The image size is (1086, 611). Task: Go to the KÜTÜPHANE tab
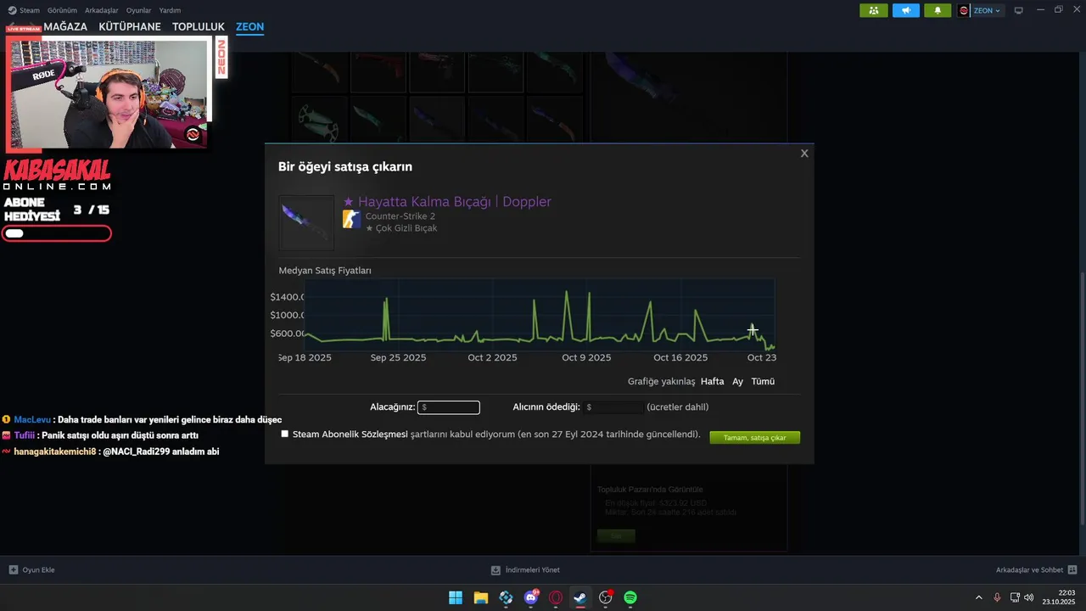(x=130, y=26)
